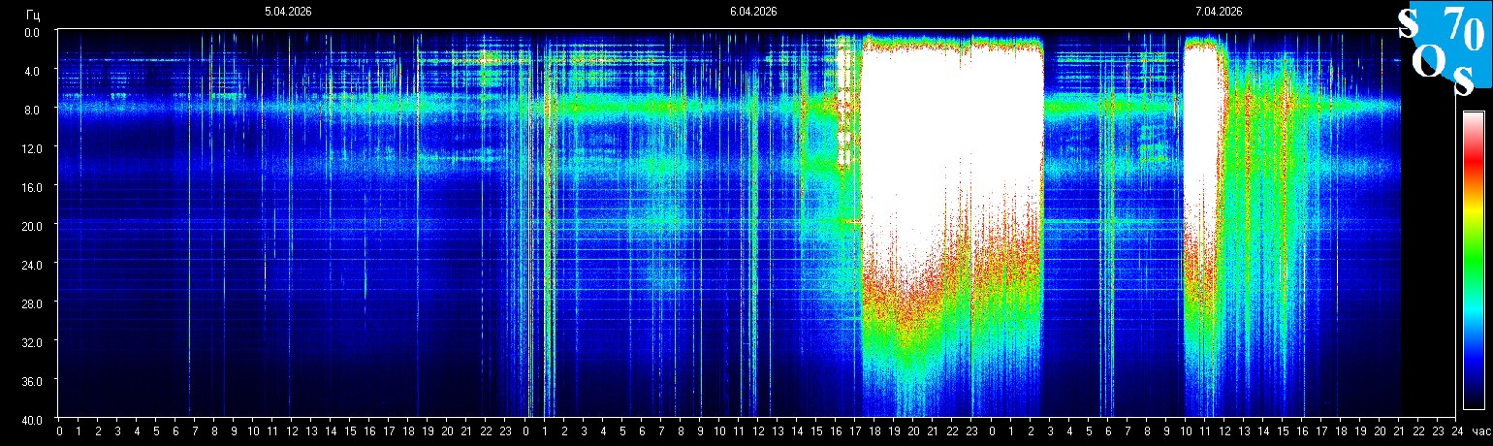Select the 6.04.2026 date label
The width and height of the screenshot is (1493, 446).
tap(753, 12)
